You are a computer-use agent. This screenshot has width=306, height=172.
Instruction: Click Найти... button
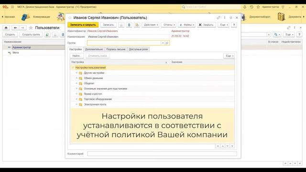tap(77, 56)
